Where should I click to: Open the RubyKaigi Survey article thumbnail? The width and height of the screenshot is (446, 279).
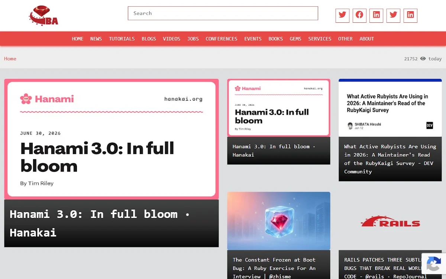390,108
